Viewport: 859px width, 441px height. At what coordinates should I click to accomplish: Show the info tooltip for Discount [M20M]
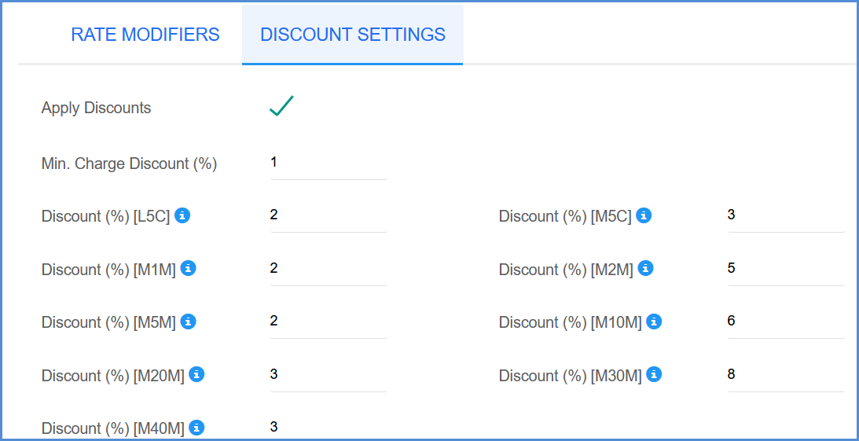[x=196, y=375]
